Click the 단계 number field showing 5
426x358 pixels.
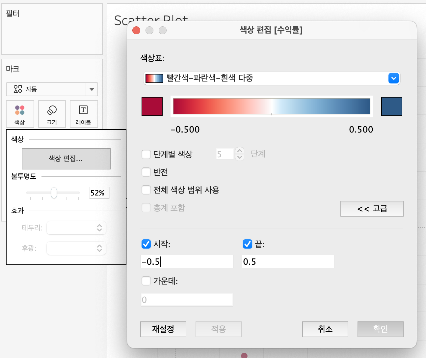click(225, 154)
